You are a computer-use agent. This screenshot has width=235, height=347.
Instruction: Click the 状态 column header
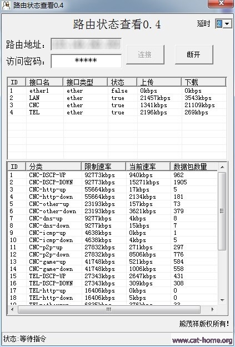point(122,82)
